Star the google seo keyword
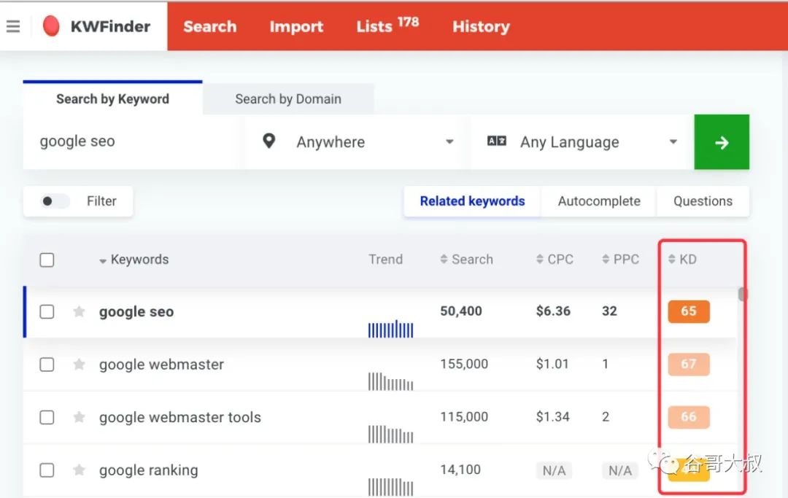The height and width of the screenshot is (498, 788). [79, 312]
